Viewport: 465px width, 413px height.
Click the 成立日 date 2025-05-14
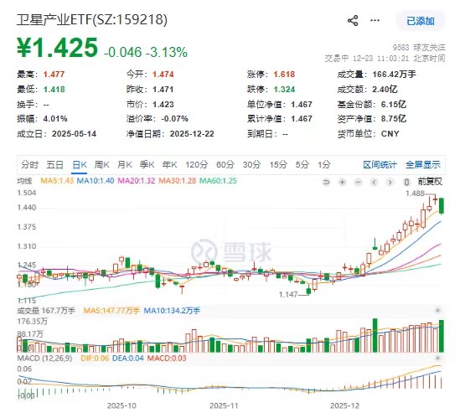coord(74,134)
